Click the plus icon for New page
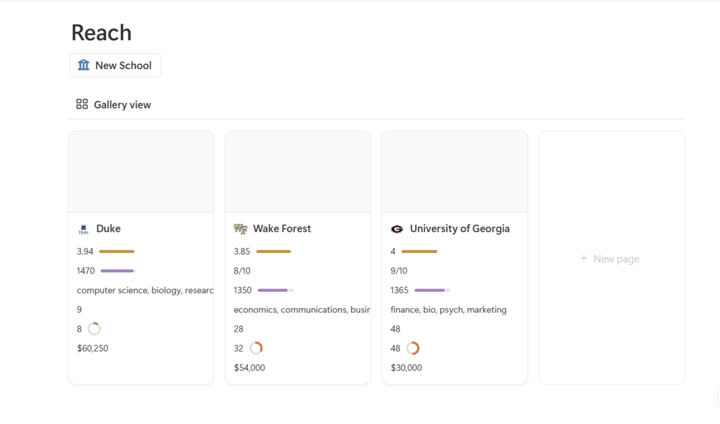Image resolution: width=720 pixels, height=424 pixels. click(x=584, y=259)
